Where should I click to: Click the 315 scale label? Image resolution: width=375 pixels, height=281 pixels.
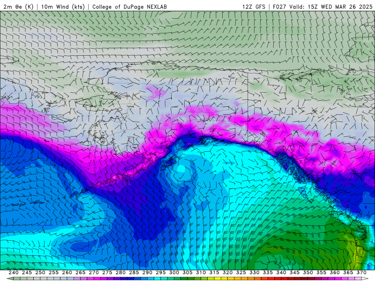tap(214, 273)
